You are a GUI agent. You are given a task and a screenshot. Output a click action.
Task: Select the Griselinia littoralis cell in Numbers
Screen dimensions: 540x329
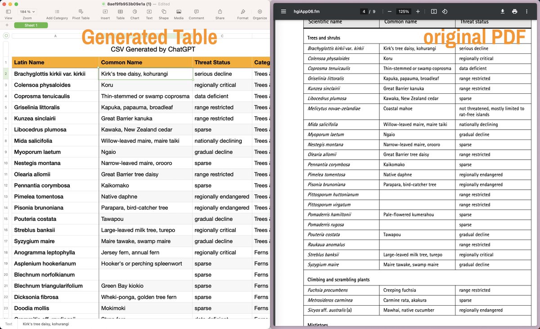coord(55,107)
